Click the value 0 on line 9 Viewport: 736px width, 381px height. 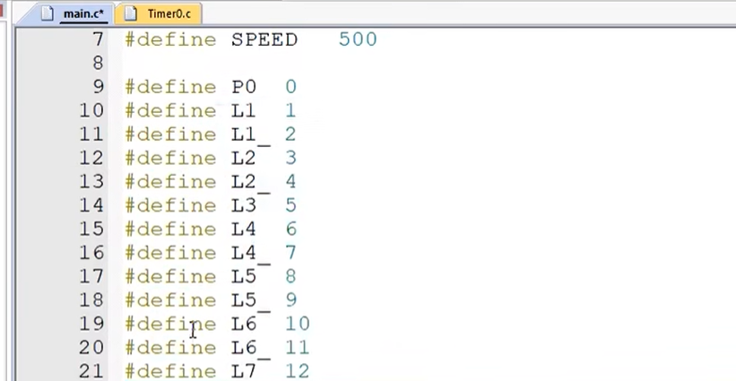pos(290,87)
